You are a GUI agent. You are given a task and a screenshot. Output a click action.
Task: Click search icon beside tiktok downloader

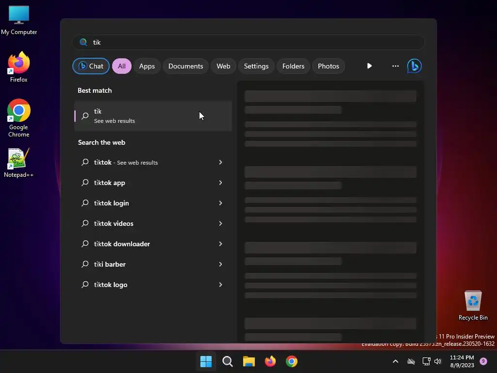click(x=85, y=244)
